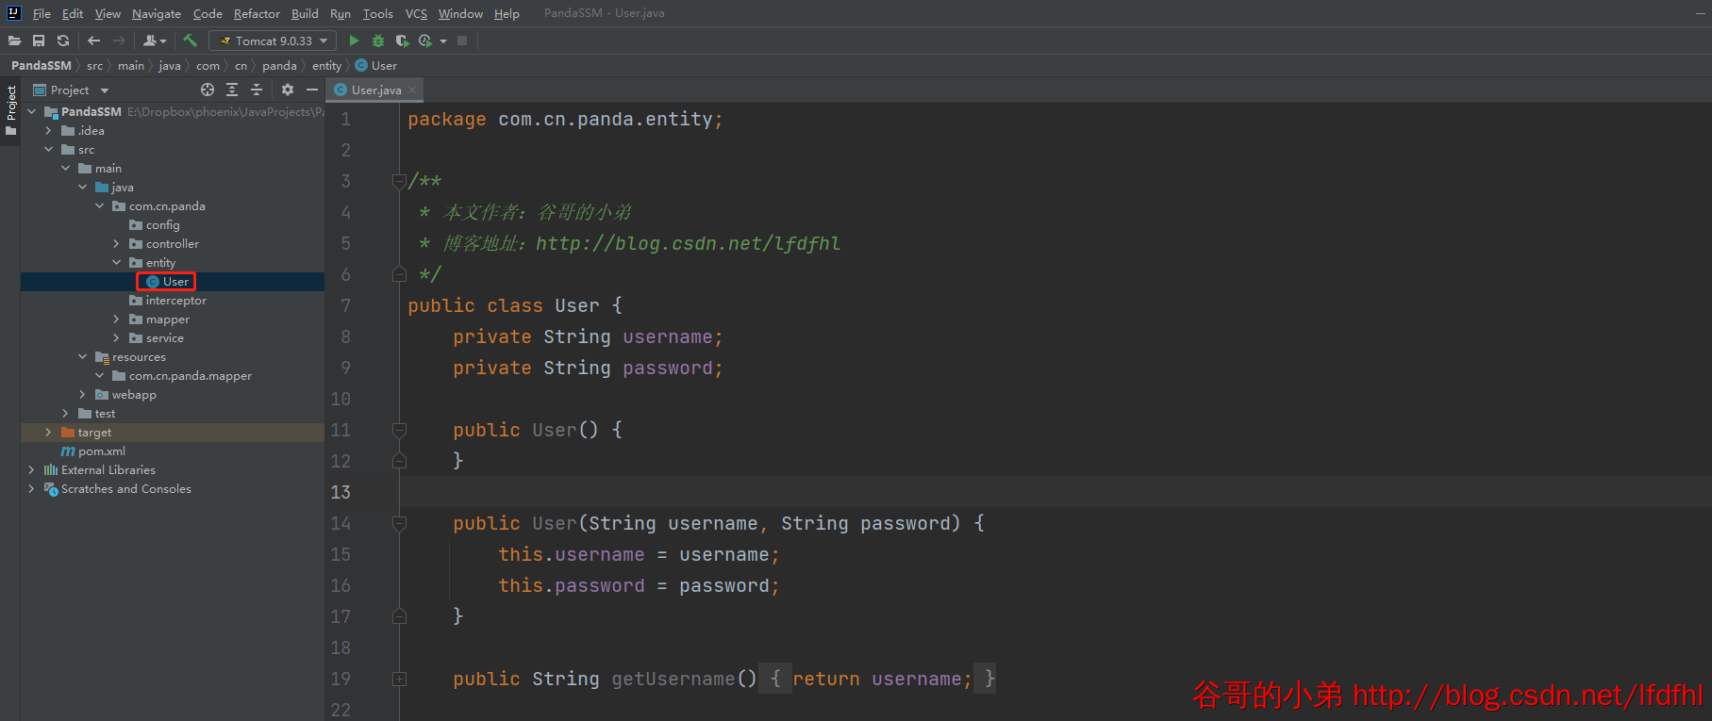The image size is (1712, 721).
Task: Expand the .idea folder
Action: pos(49,131)
